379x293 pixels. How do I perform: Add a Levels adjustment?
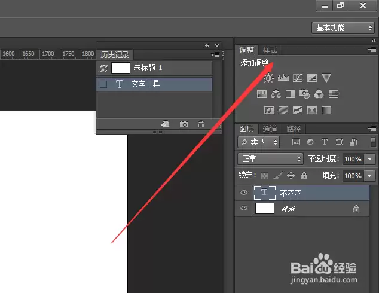click(x=283, y=78)
